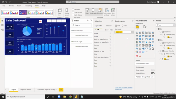The image size is (176, 99).
Task: Toggle Keep all filters switch
Action: pos(153,73)
